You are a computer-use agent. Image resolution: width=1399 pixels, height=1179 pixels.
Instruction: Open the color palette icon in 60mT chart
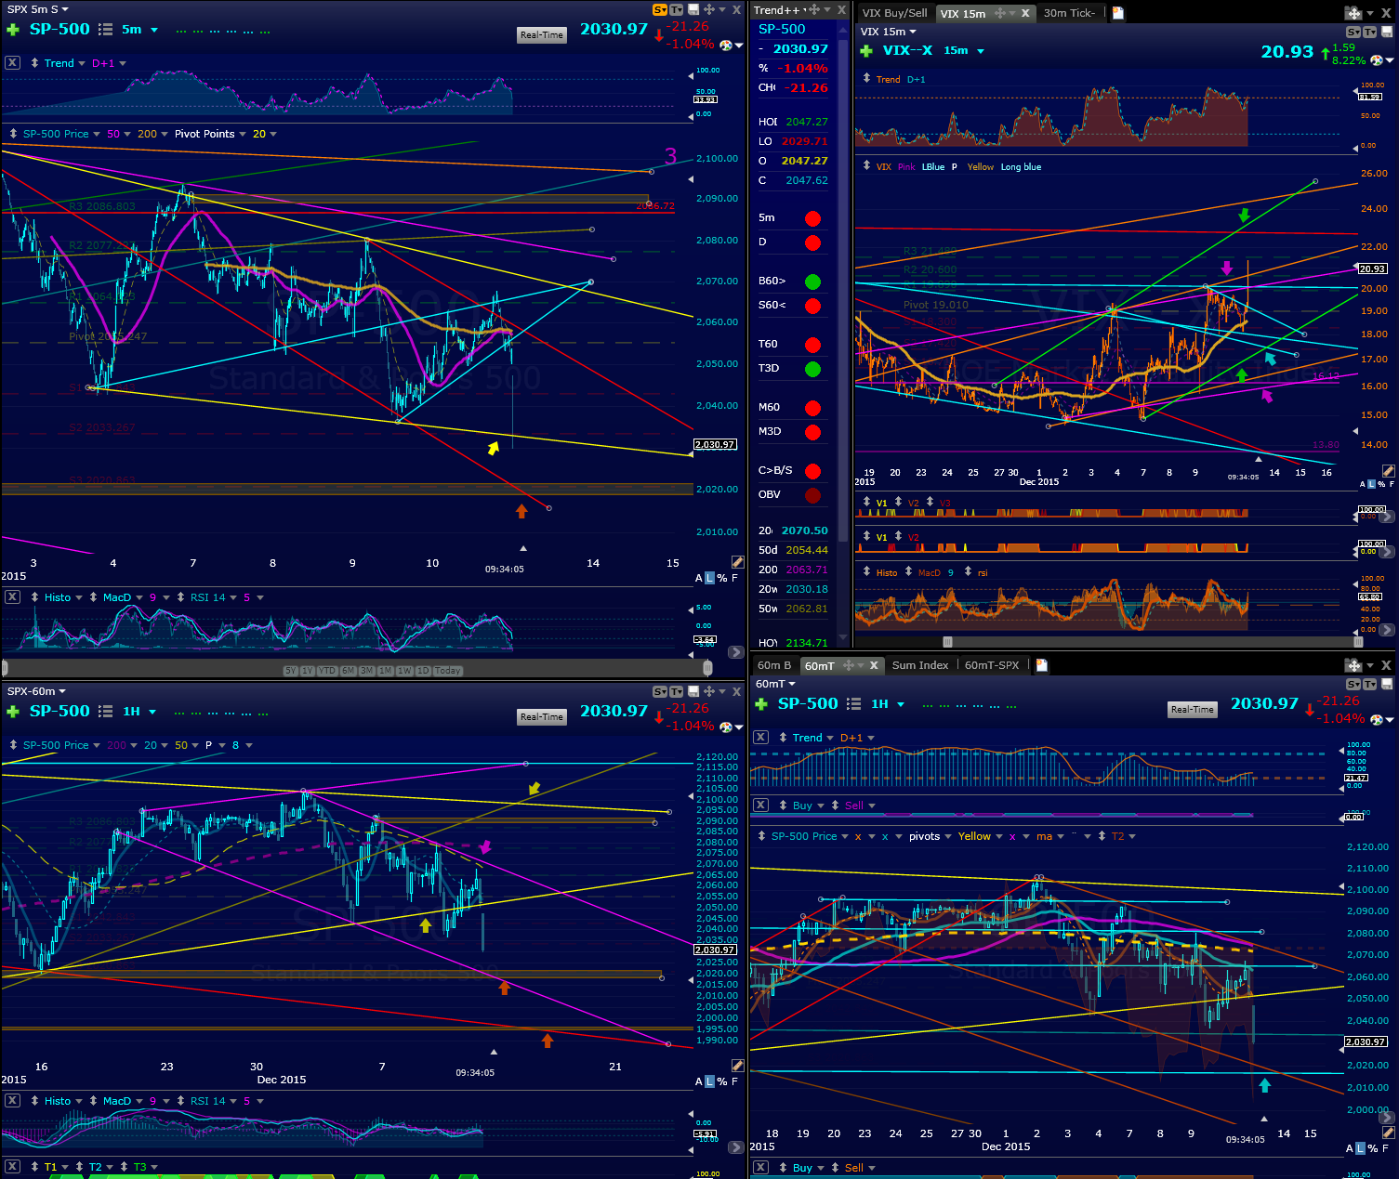coord(1377,720)
